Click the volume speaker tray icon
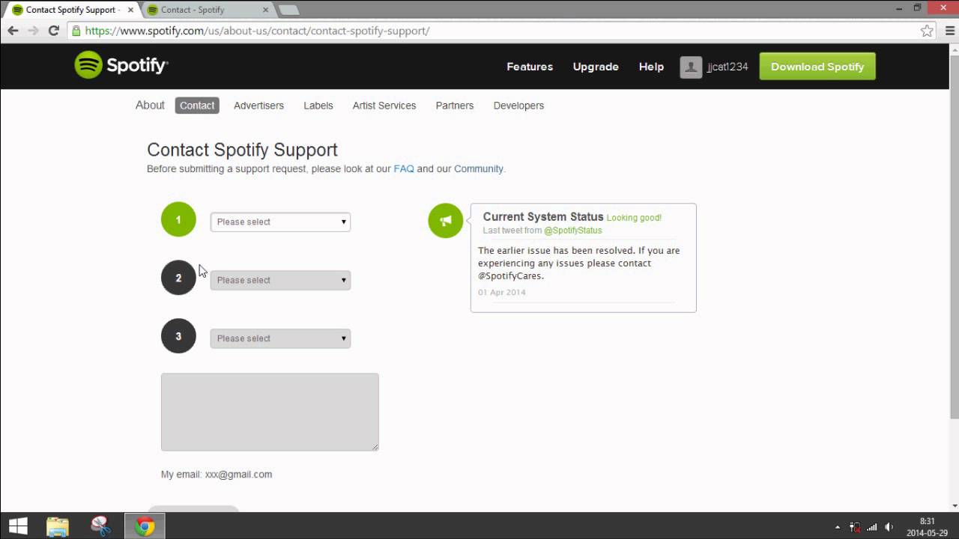This screenshot has height=539, width=959. point(889,527)
